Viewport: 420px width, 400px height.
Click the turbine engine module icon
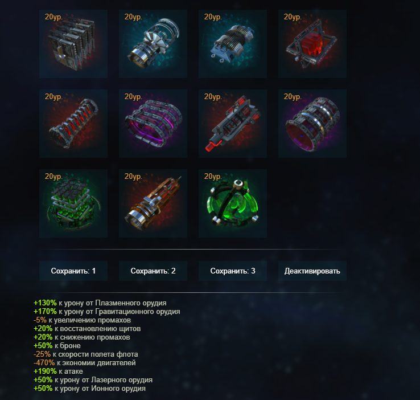point(153,44)
